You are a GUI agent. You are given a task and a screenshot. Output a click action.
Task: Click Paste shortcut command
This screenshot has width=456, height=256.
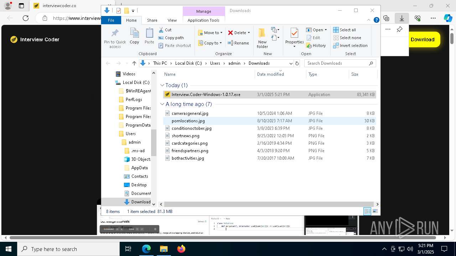[x=175, y=46]
